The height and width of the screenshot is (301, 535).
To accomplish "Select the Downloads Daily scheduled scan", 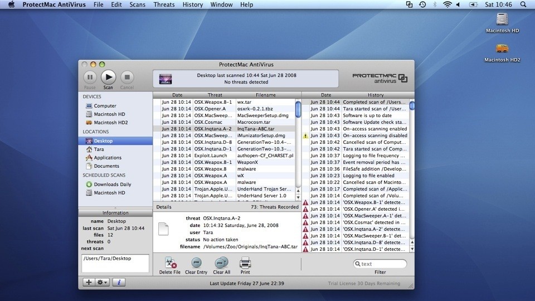I will (x=115, y=185).
